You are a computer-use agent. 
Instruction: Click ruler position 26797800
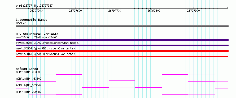tap(154, 11)
